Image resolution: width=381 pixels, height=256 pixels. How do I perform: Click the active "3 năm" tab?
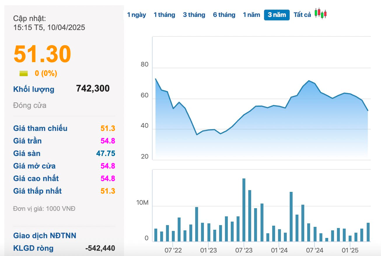tap(277, 15)
